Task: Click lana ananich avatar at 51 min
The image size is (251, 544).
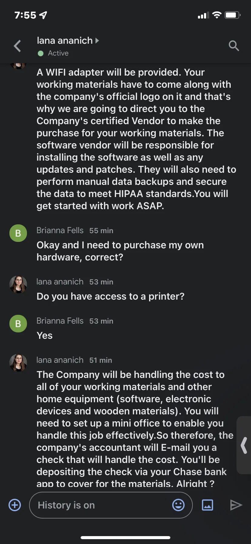Action: [x=18, y=363]
